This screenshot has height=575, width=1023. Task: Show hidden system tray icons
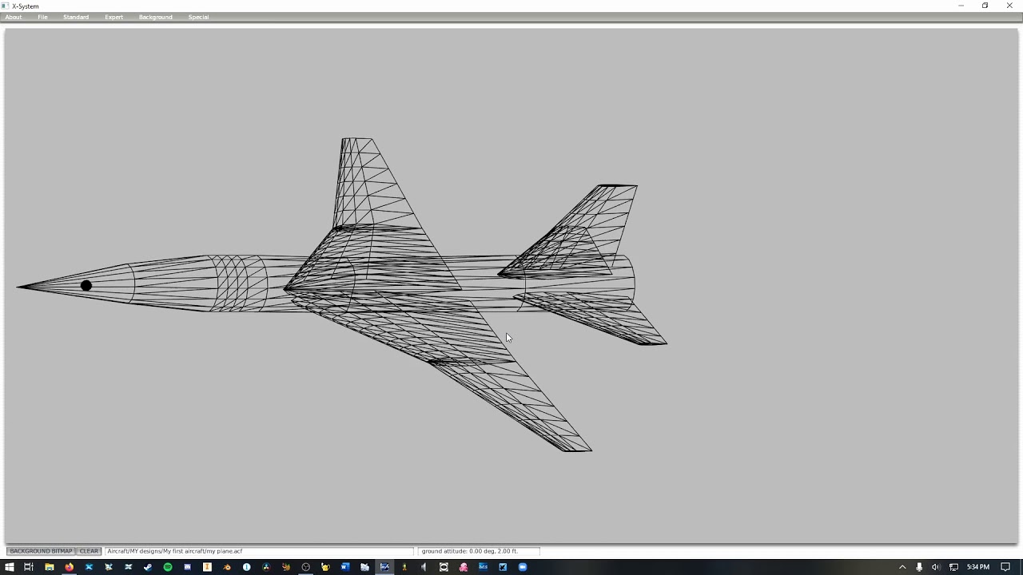tap(902, 567)
